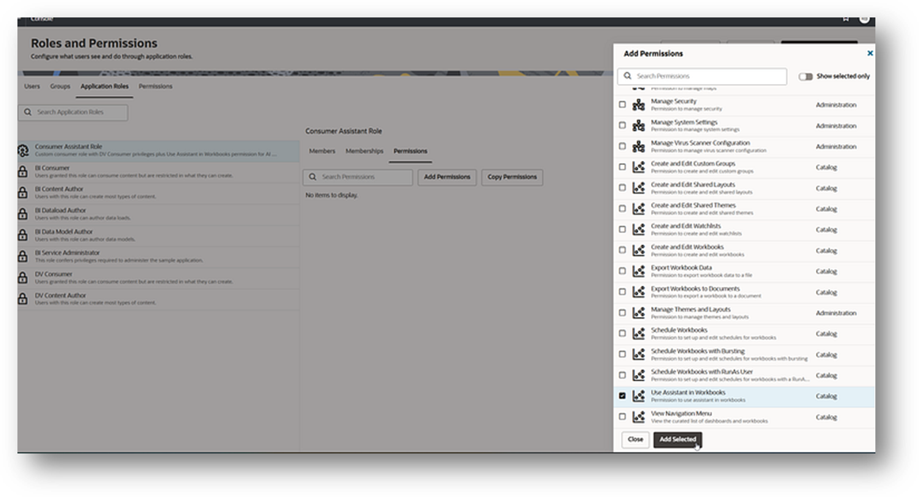Check the Export Workbook Data checkbox
Image resolution: width=919 pixels, height=497 pixels.
[x=622, y=271]
